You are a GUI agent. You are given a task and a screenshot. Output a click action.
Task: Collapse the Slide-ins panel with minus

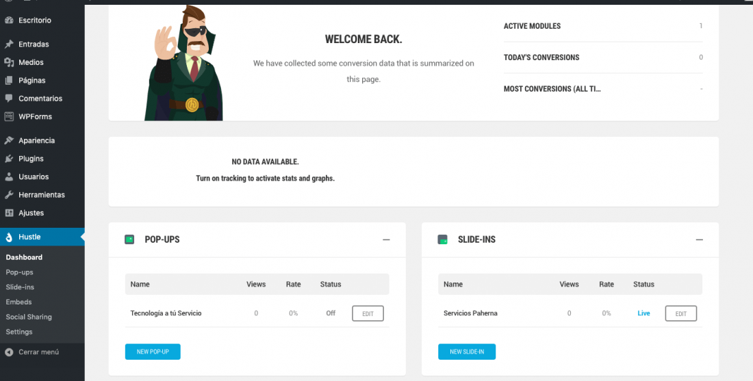click(699, 239)
